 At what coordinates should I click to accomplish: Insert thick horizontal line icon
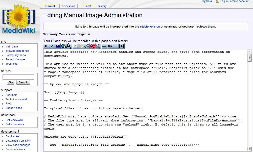pyautogui.click(x=104, y=46)
